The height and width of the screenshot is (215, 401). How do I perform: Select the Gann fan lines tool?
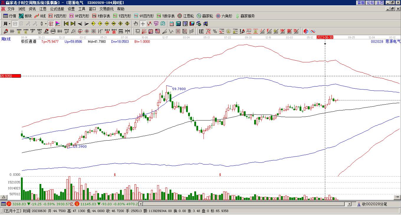pos(144,31)
